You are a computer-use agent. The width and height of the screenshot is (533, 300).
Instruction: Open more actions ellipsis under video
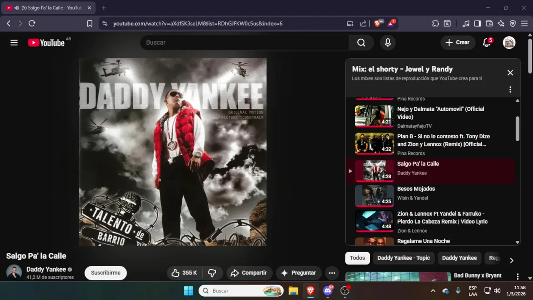coord(332,273)
